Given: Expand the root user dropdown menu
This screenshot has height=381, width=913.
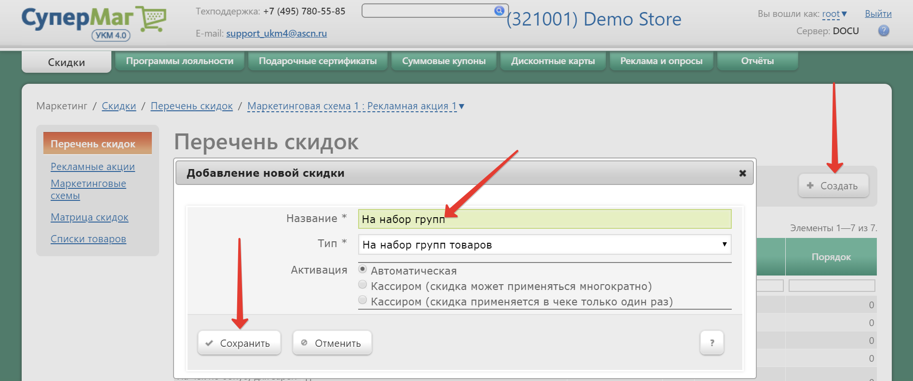Looking at the screenshot, I should [834, 14].
